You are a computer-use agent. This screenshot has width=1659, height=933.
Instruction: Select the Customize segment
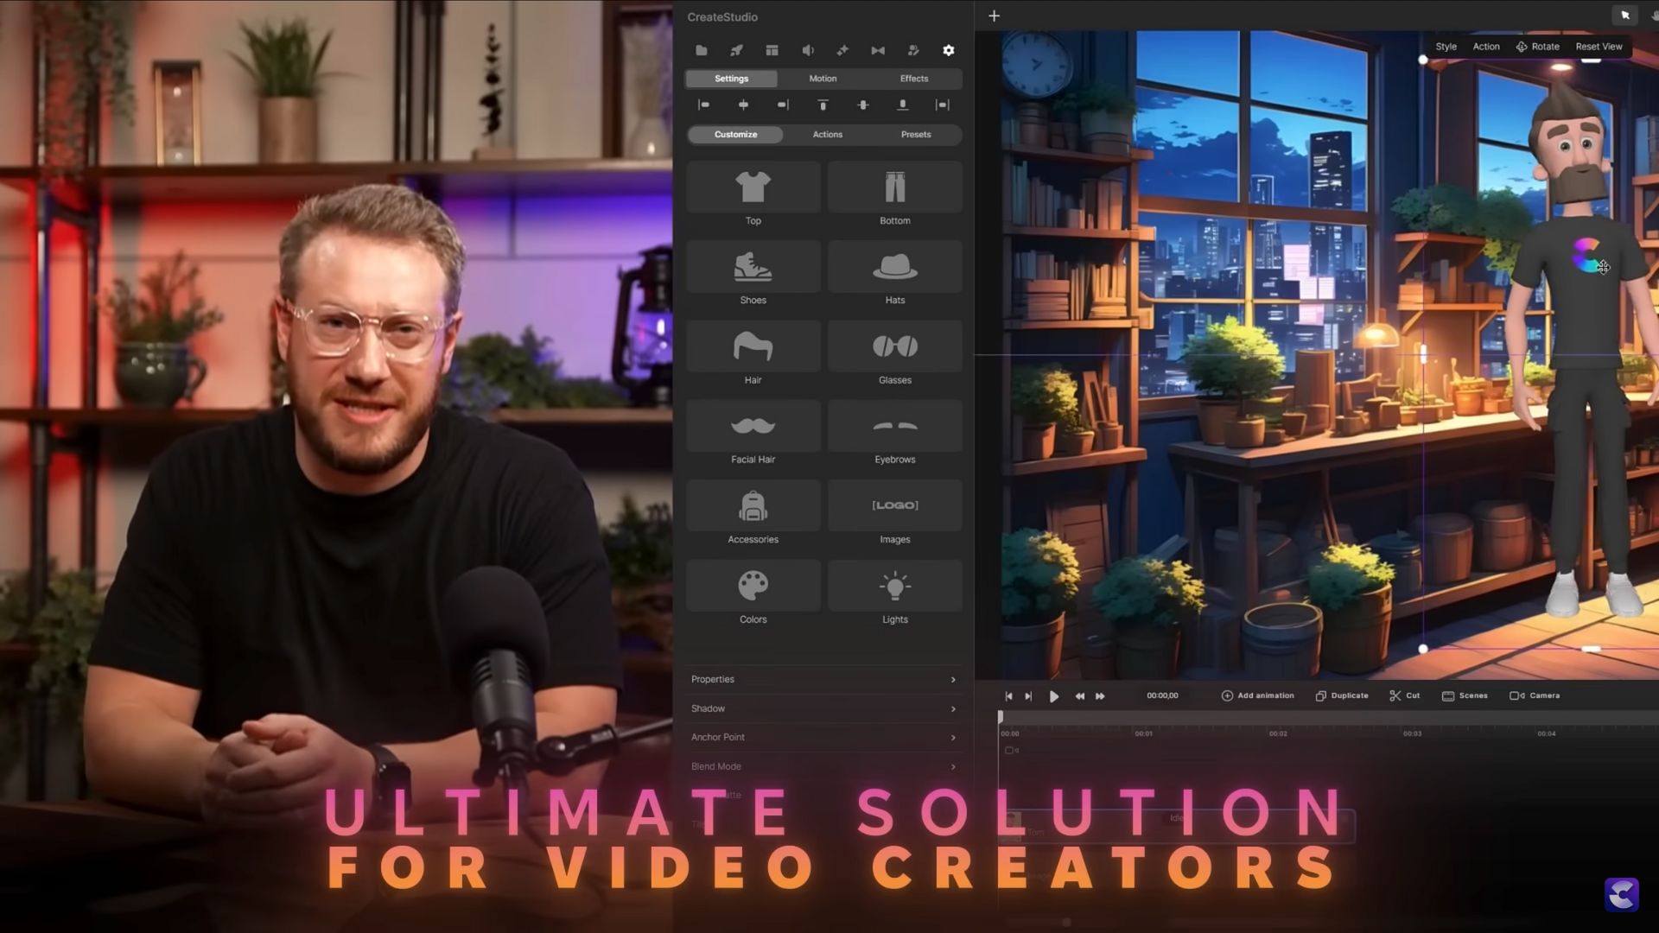[x=735, y=135]
